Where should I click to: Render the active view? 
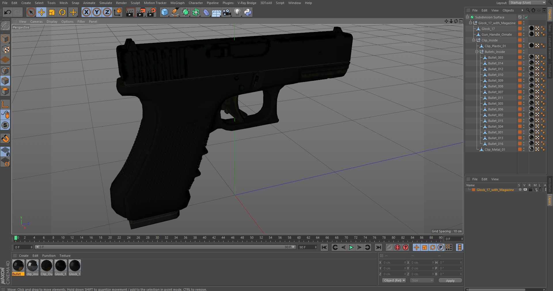pos(130,12)
